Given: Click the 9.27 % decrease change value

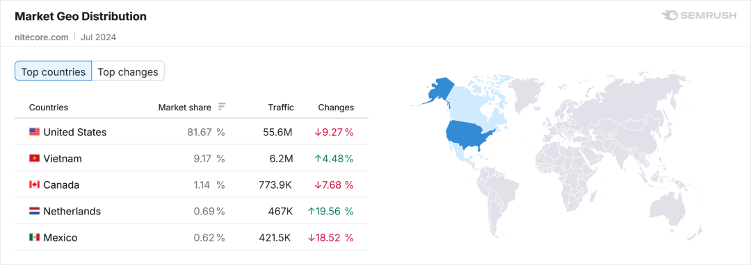Looking at the screenshot, I should (x=334, y=132).
